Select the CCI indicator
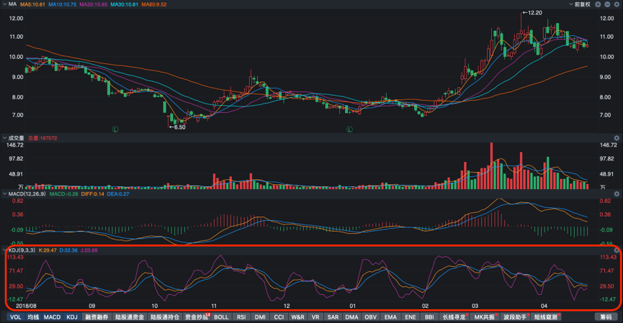 click(279, 317)
